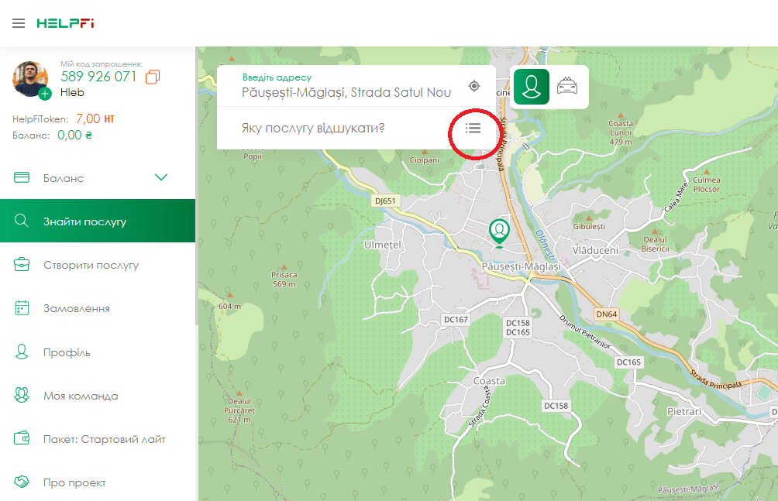This screenshot has width=778, height=501.
Task: Click Пакет: Стартовий лайт item
Action: 104,439
